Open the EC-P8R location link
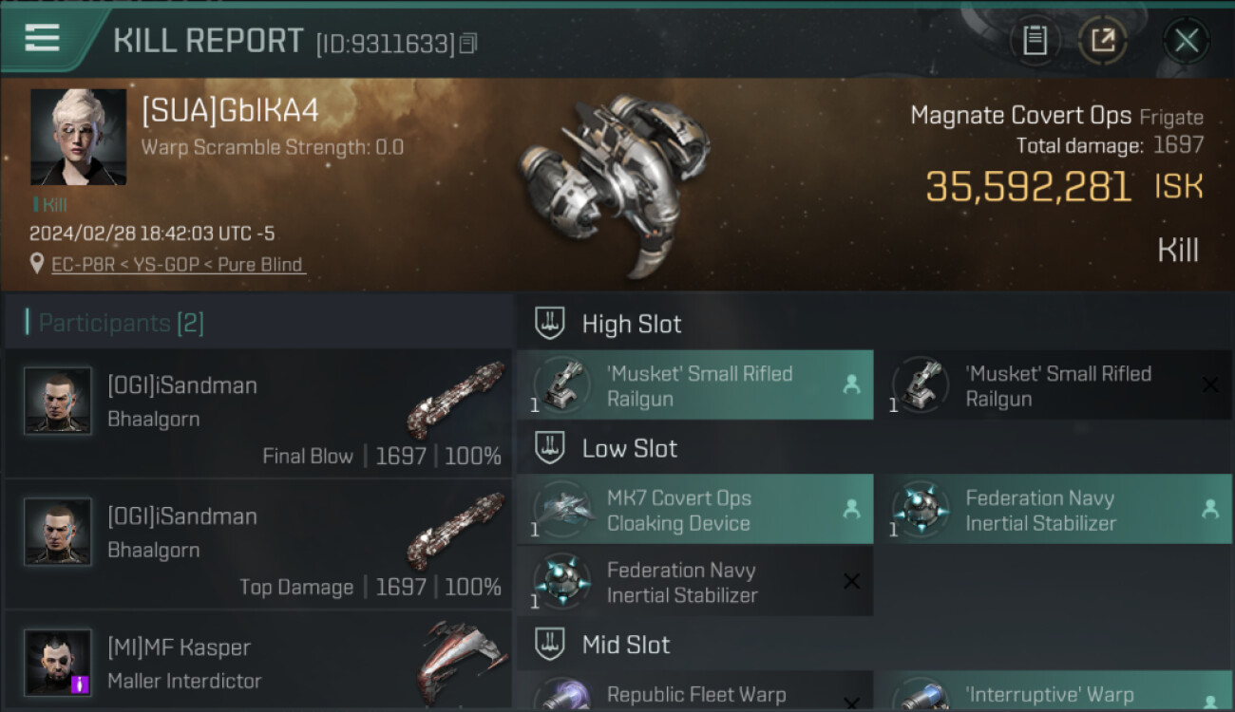Viewport: 1235px width, 712px height. tap(179, 265)
